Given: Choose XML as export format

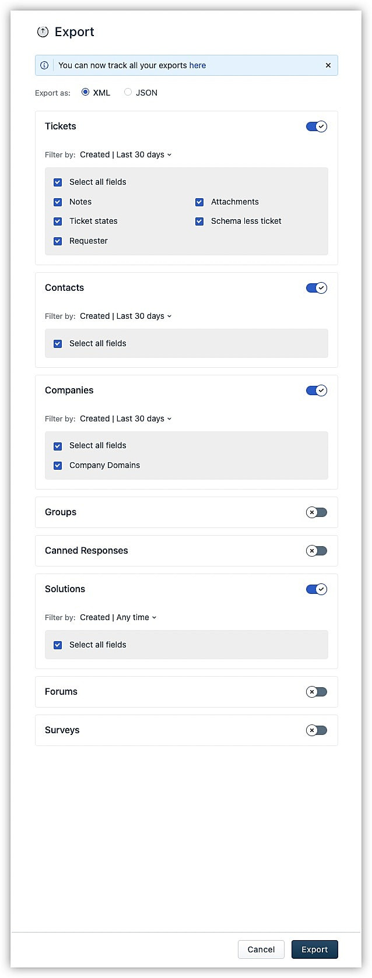Looking at the screenshot, I should (86, 92).
